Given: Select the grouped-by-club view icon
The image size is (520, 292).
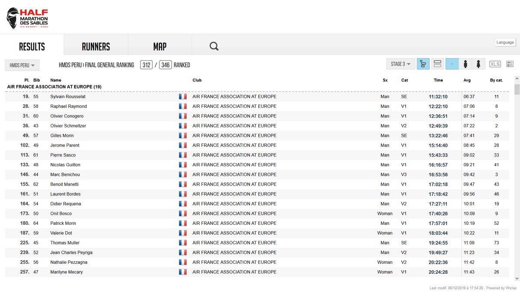Looking at the screenshot, I should pyautogui.click(x=423, y=64).
